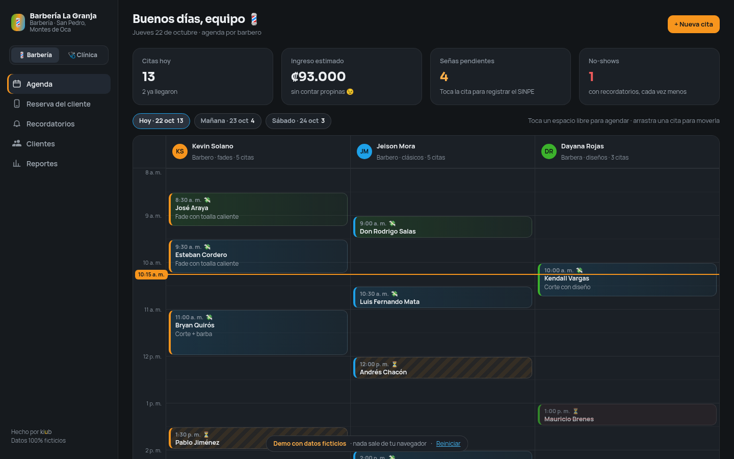Screen dimensions: 734x459
Task: Select the Mañana 23 oct tab
Action: point(227,121)
